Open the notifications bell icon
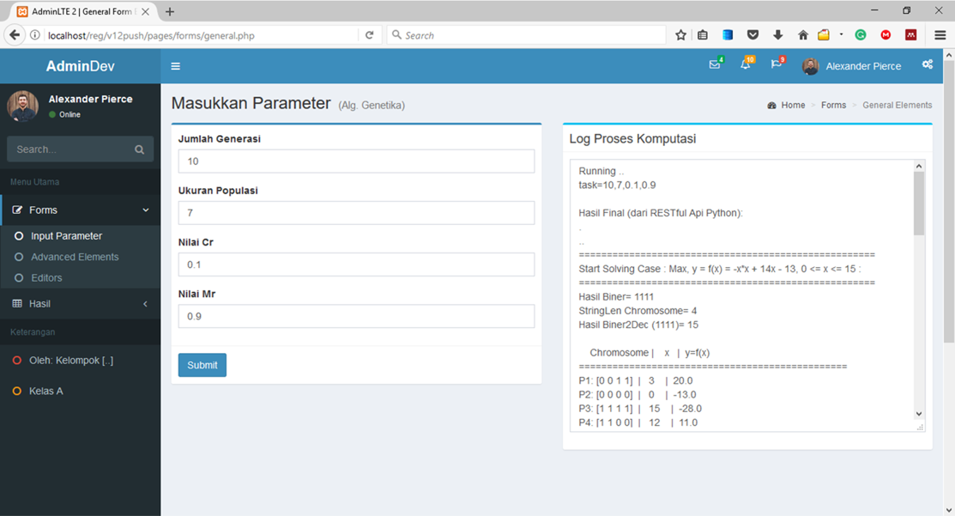 pyautogui.click(x=745, y=65)
